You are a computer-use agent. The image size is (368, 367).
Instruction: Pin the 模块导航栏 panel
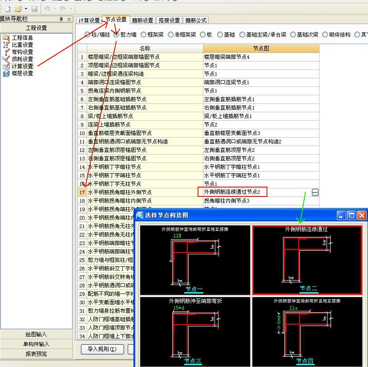coord(61,19)
